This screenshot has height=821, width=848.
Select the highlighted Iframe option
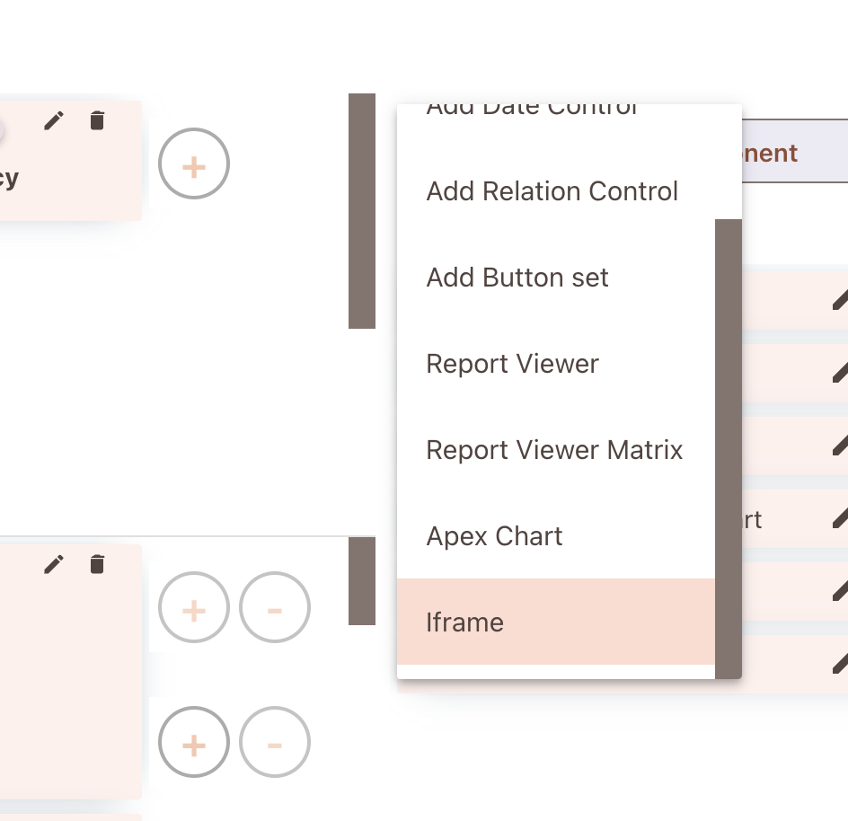(556, 622)
